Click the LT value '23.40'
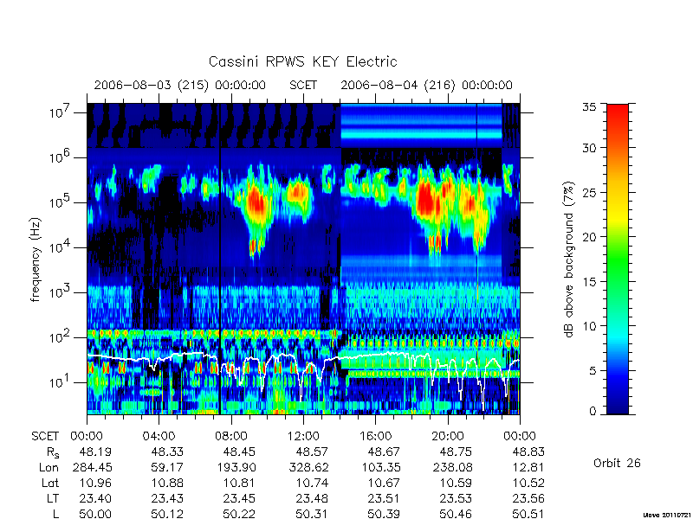 95,498
